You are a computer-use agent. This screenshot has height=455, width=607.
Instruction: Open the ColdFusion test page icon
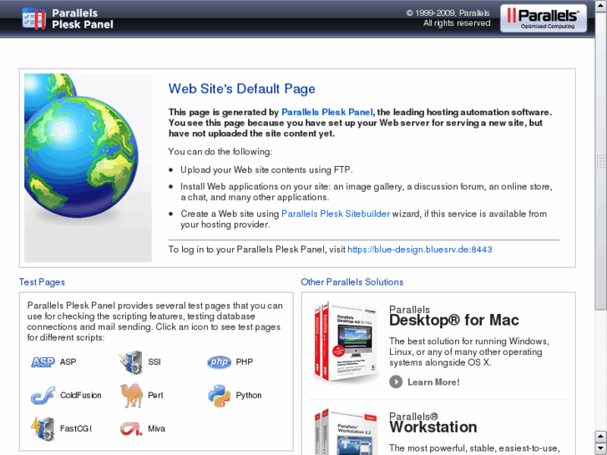pyautogui.click(x=43, y=396)
